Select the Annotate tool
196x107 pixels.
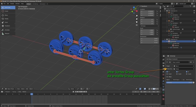coord(7,30)
